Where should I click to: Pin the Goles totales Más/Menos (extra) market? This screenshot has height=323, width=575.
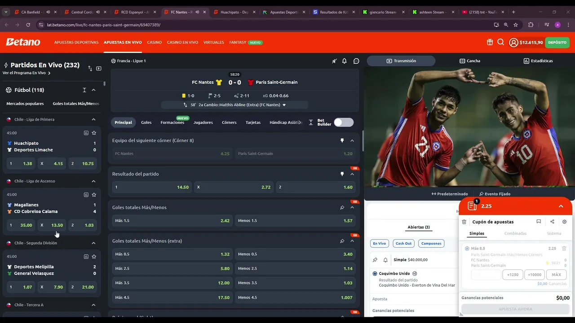[x=342, y=241]
